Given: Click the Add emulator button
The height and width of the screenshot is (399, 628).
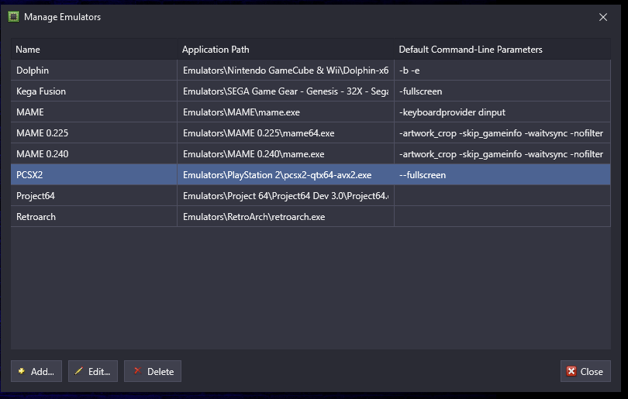Looking at the screenshot, I should (x=36, y=371).
